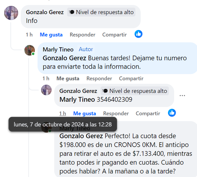Click Gonzalo Gerez's avatar beside the phone number reply
This screenshot has height=177, width=197.
[x=46, y=90]
